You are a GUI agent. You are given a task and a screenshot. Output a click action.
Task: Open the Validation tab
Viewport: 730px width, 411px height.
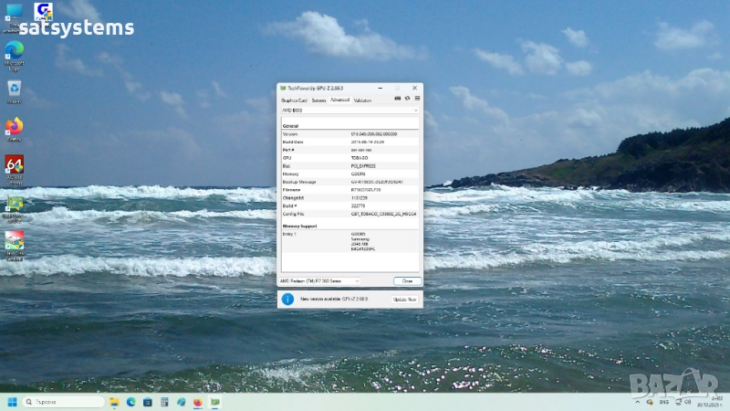point(362,100)
